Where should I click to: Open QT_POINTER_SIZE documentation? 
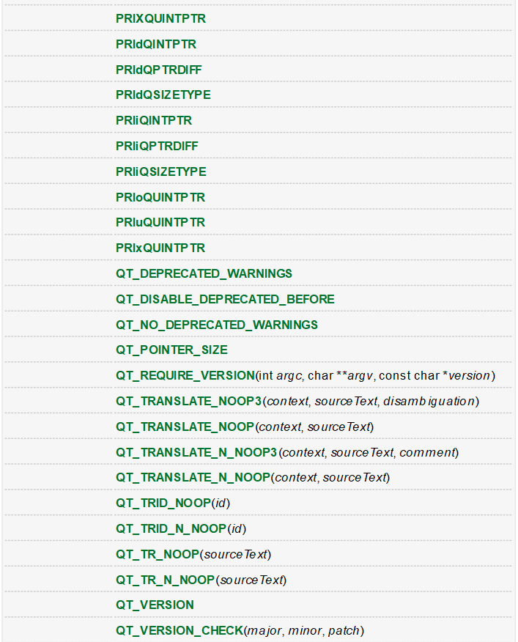(x=171, y=350)
